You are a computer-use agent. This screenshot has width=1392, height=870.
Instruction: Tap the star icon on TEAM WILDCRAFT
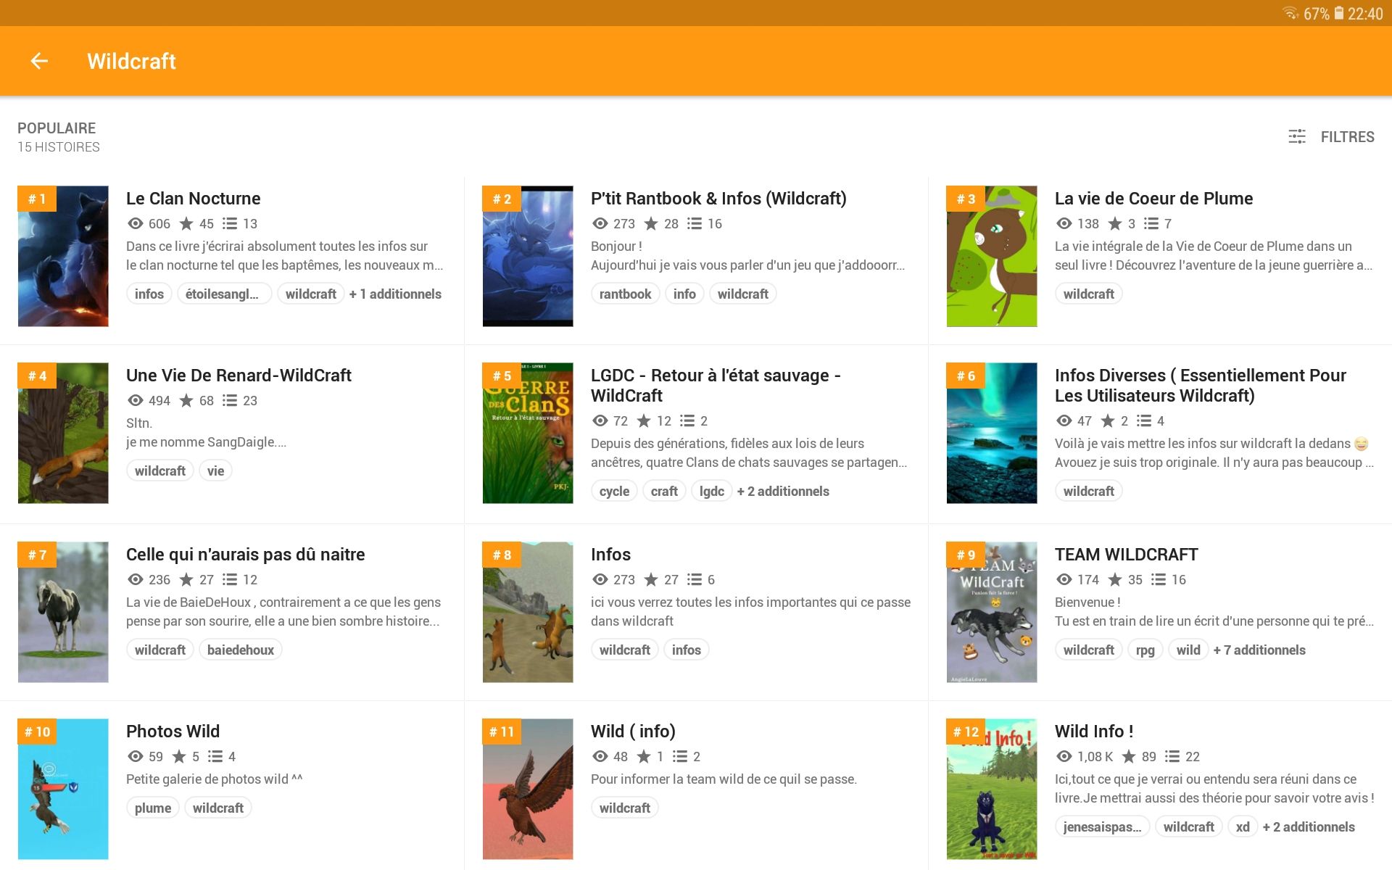click(x=1115, y=579)
